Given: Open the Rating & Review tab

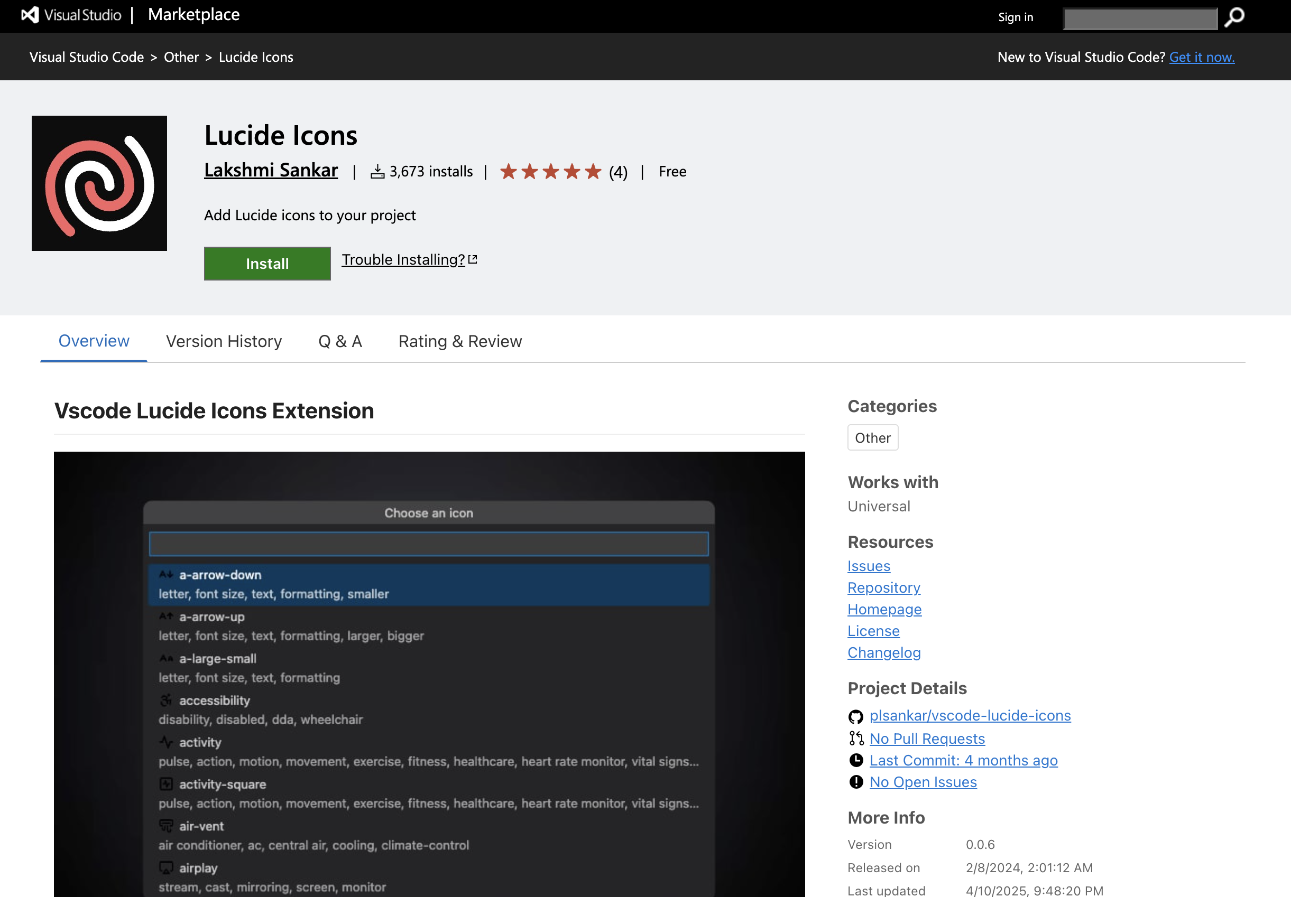Looking at the screenshot, I should (460, 341).
